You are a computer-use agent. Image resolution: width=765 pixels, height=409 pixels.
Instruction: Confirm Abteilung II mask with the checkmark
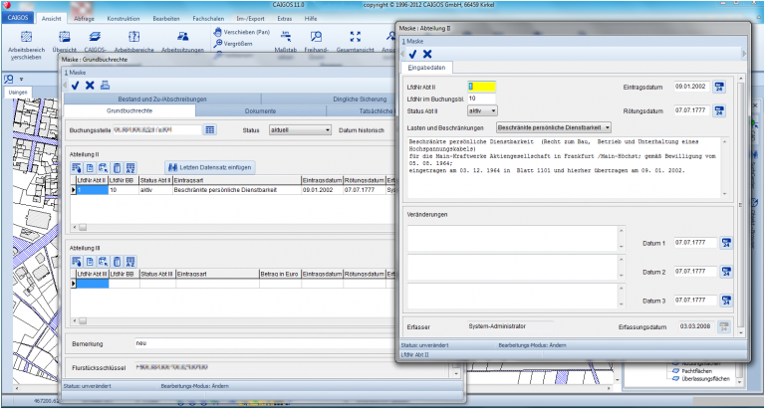tap(412, 54)
